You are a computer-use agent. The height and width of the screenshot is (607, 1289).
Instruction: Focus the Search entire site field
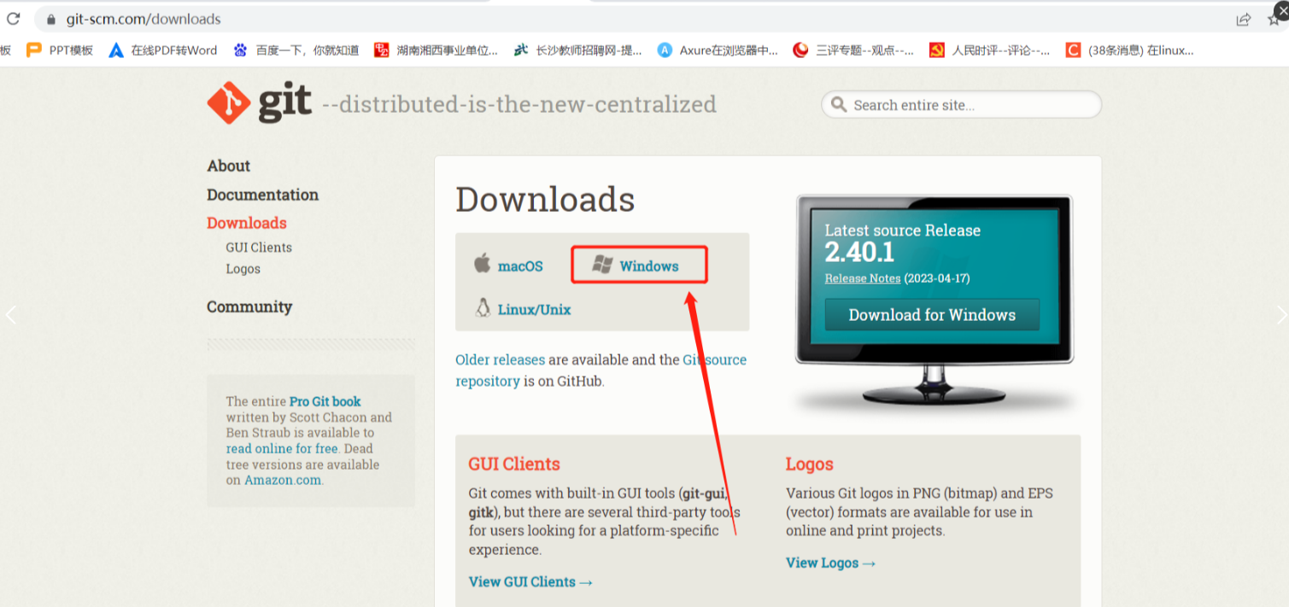pyautogui.click(x=961, y=105)
